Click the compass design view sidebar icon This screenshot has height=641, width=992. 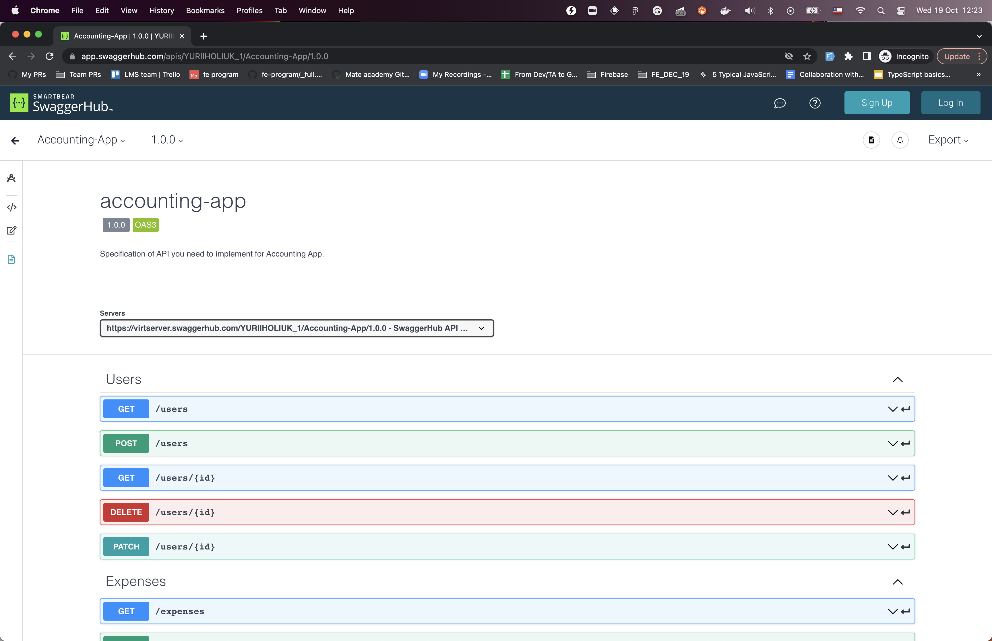pos(11,178)
